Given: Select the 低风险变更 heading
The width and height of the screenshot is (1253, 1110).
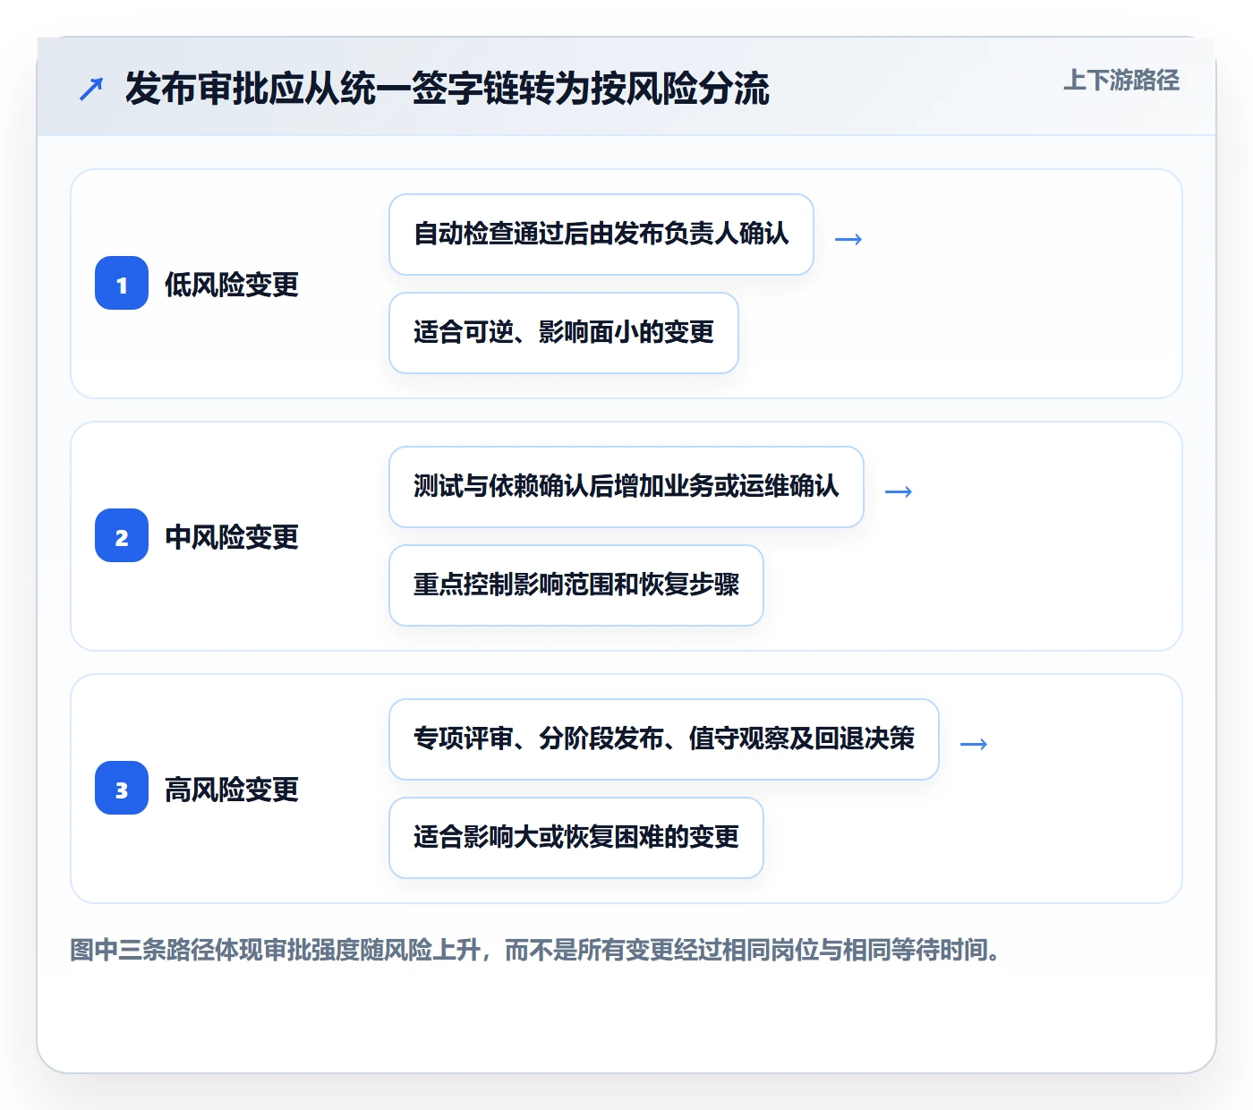Looking at the screenshot, I should 232,285.
